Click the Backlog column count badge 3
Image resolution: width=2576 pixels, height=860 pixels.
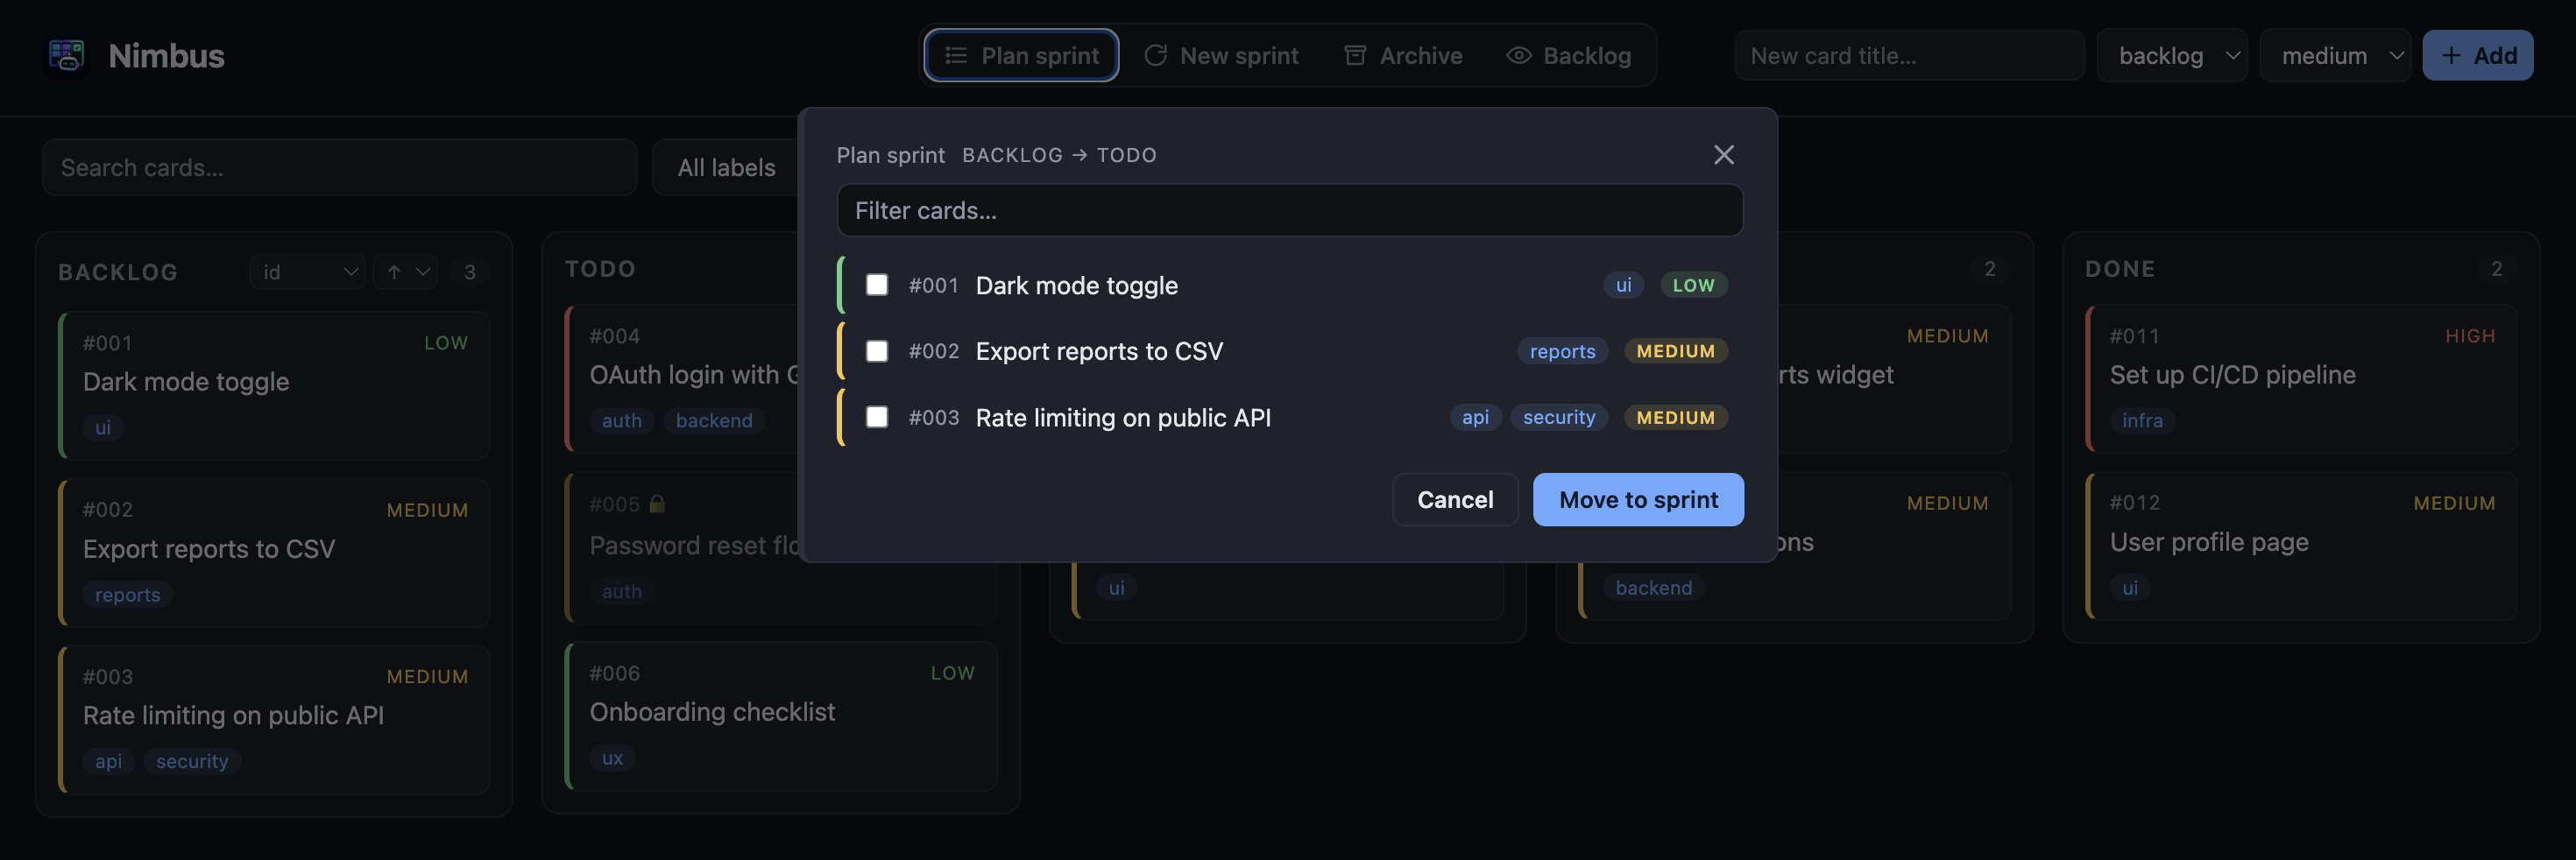469,272
